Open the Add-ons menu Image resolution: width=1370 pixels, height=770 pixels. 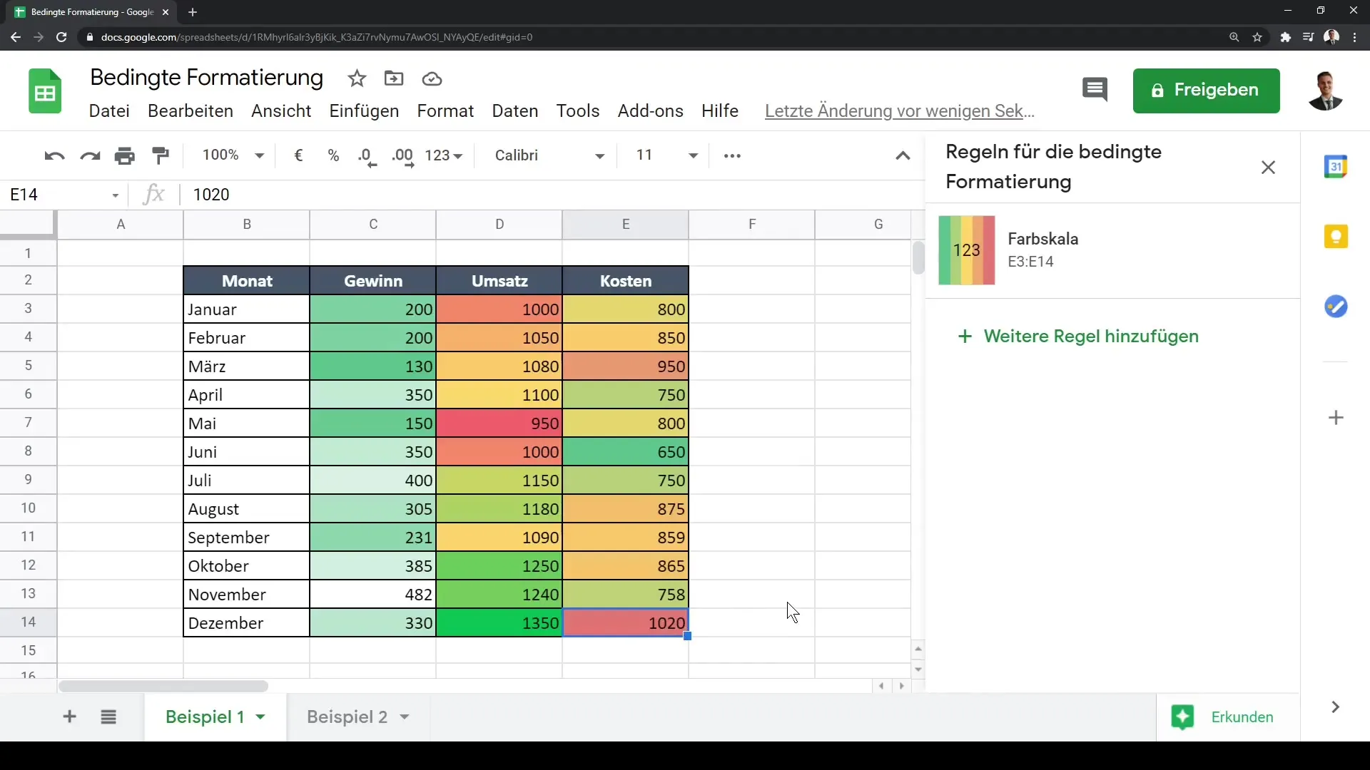click(x=651, y=111)
